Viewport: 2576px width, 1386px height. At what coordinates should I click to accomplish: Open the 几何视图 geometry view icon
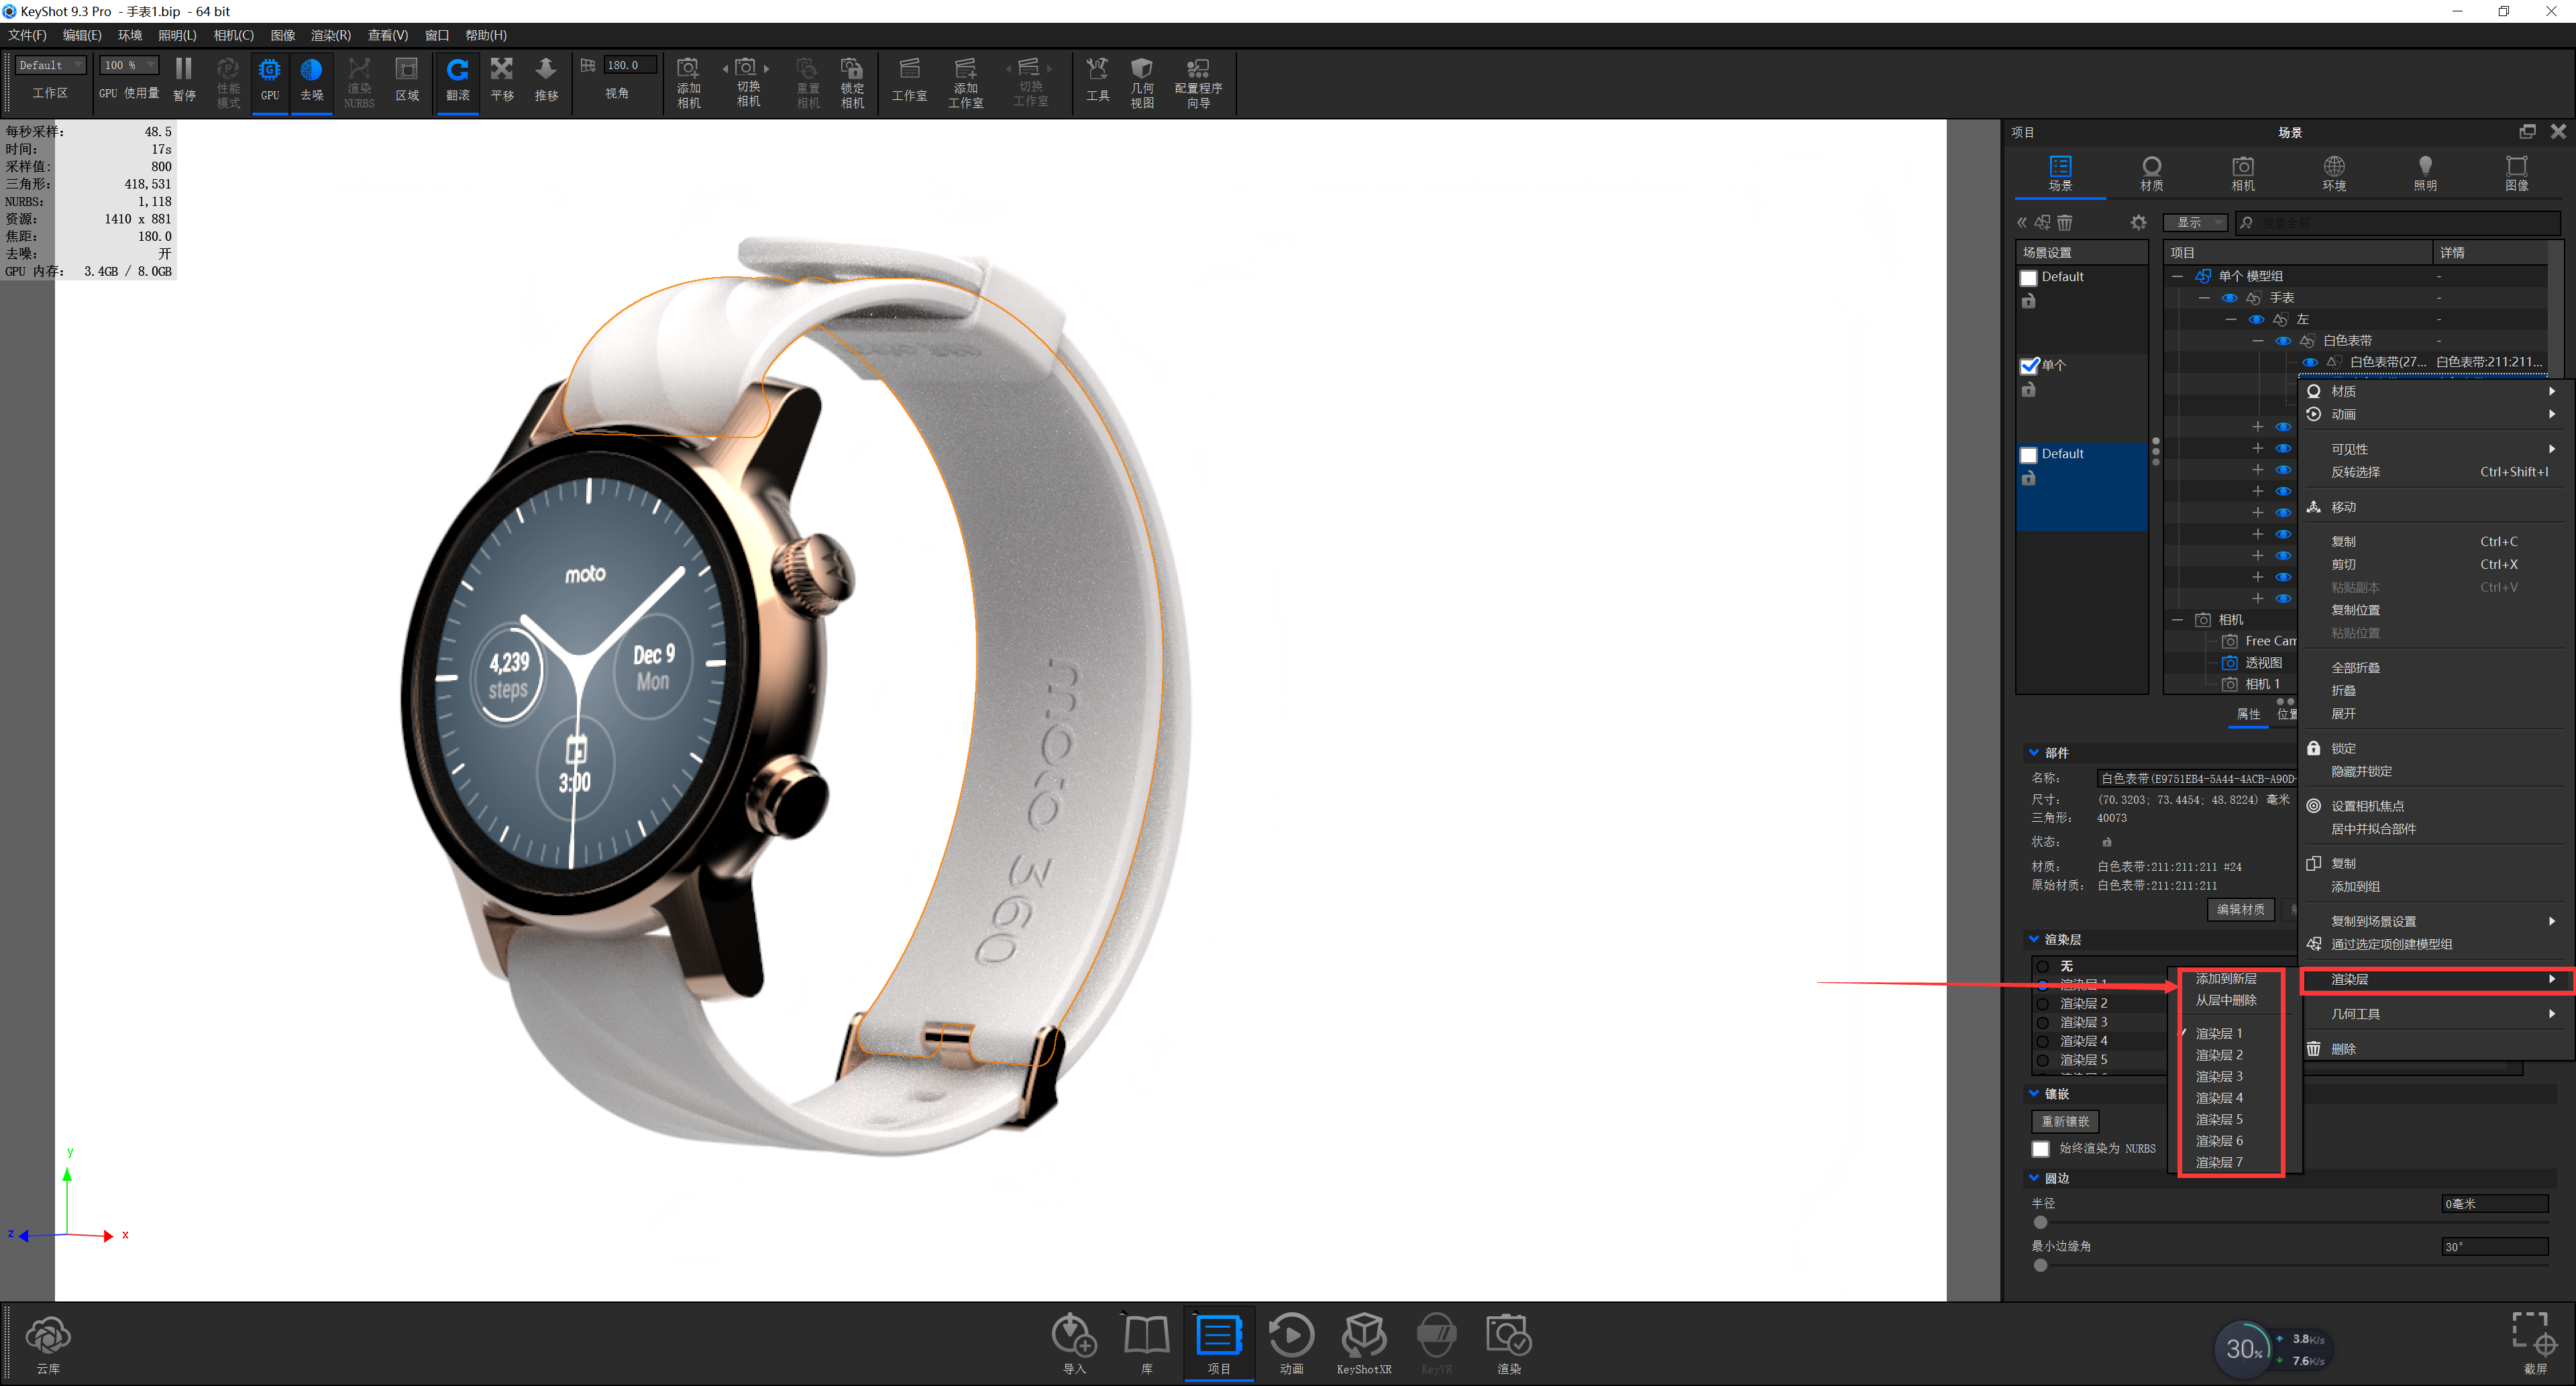1141,70
